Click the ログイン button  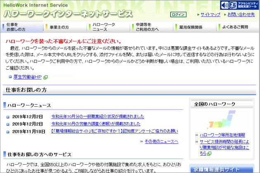click(x=178, y=14)
